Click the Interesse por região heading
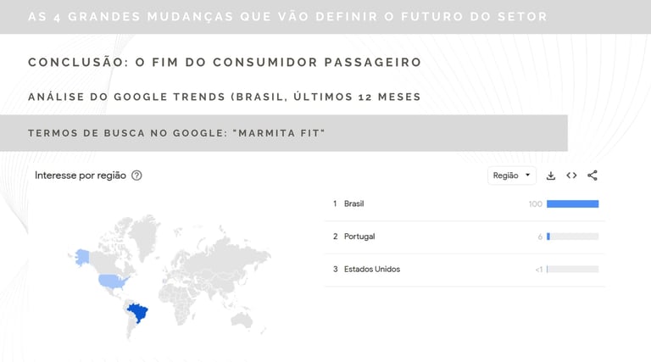Screen dimensions: 651x362 pyautogui.click(x=81, y=175)
